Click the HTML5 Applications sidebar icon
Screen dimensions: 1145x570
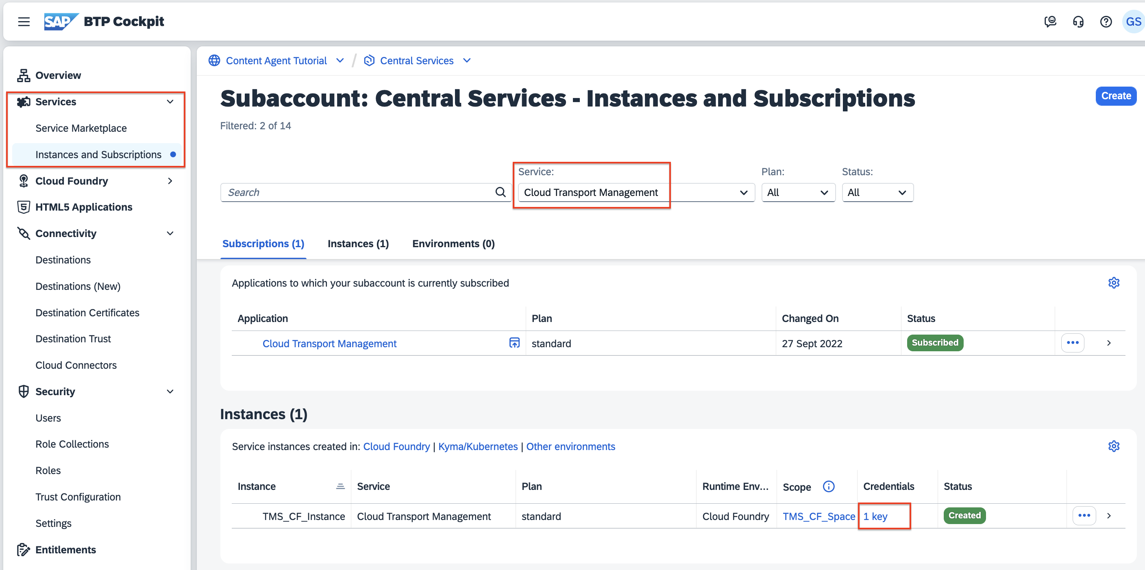tap(24, 207)
